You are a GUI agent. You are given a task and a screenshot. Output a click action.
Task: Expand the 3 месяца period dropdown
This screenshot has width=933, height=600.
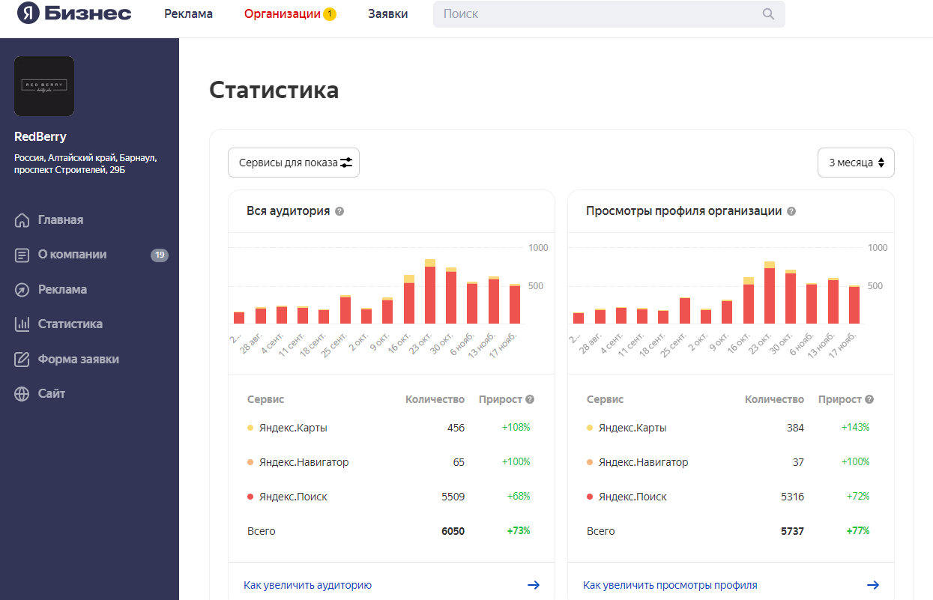coord(856,163)
